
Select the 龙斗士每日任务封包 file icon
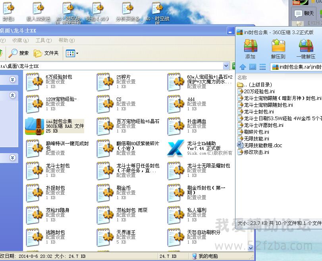[x=105, y=171]
